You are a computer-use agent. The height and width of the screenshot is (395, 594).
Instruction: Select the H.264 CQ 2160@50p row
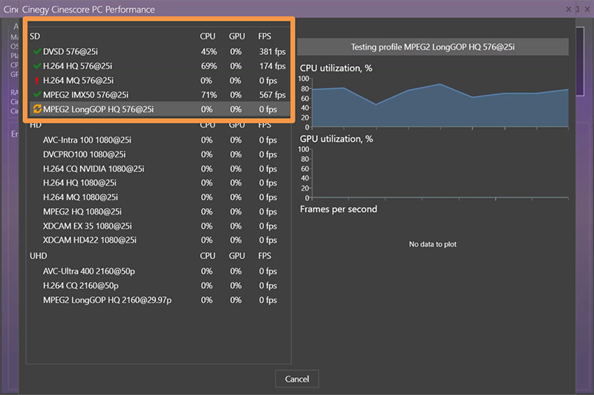click(160, 286)
